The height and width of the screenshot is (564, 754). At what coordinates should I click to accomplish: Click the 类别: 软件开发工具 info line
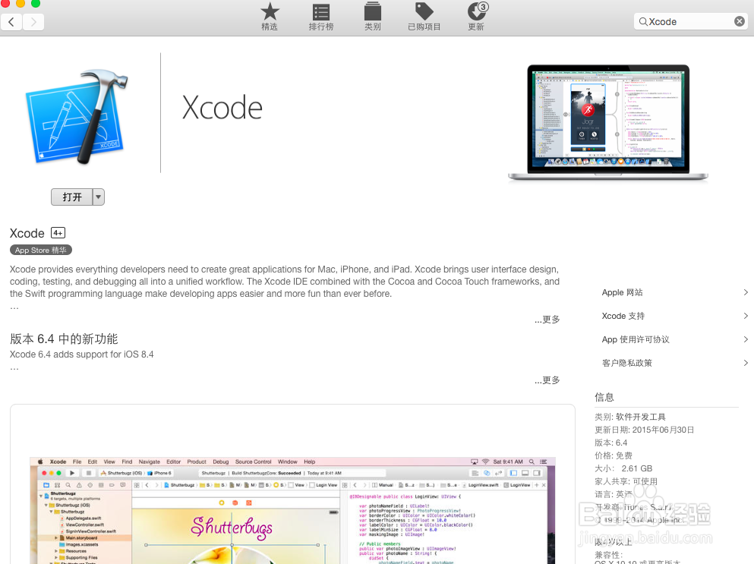point(630,417)
